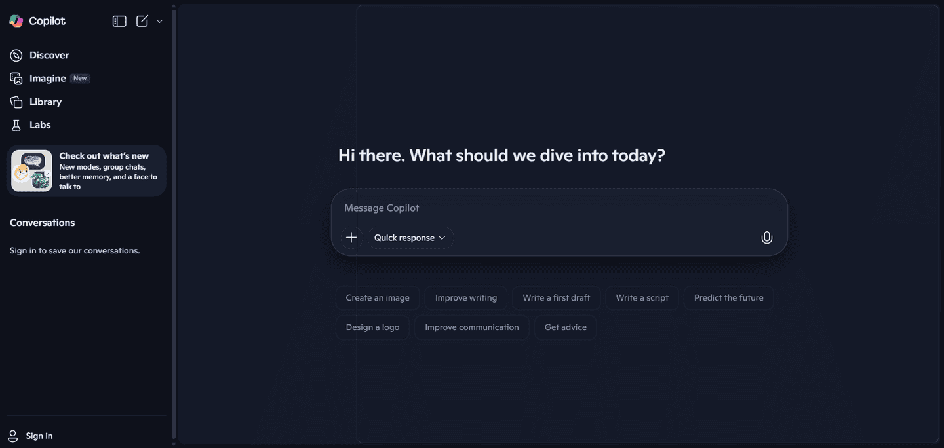Open the 'Check out what's new' thumbnail
This screenshot has width=944, height=448.
coord(31,171)
